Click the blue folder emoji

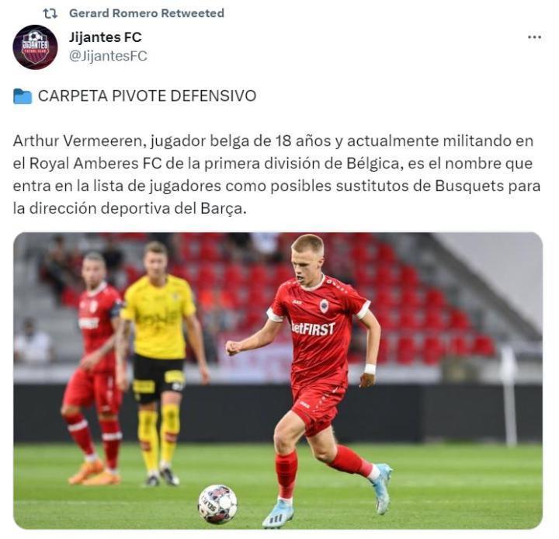click(x=23, y=96)
